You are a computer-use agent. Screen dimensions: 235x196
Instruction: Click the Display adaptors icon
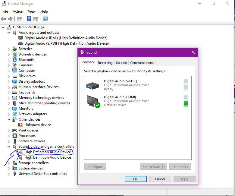coord(15,81)
